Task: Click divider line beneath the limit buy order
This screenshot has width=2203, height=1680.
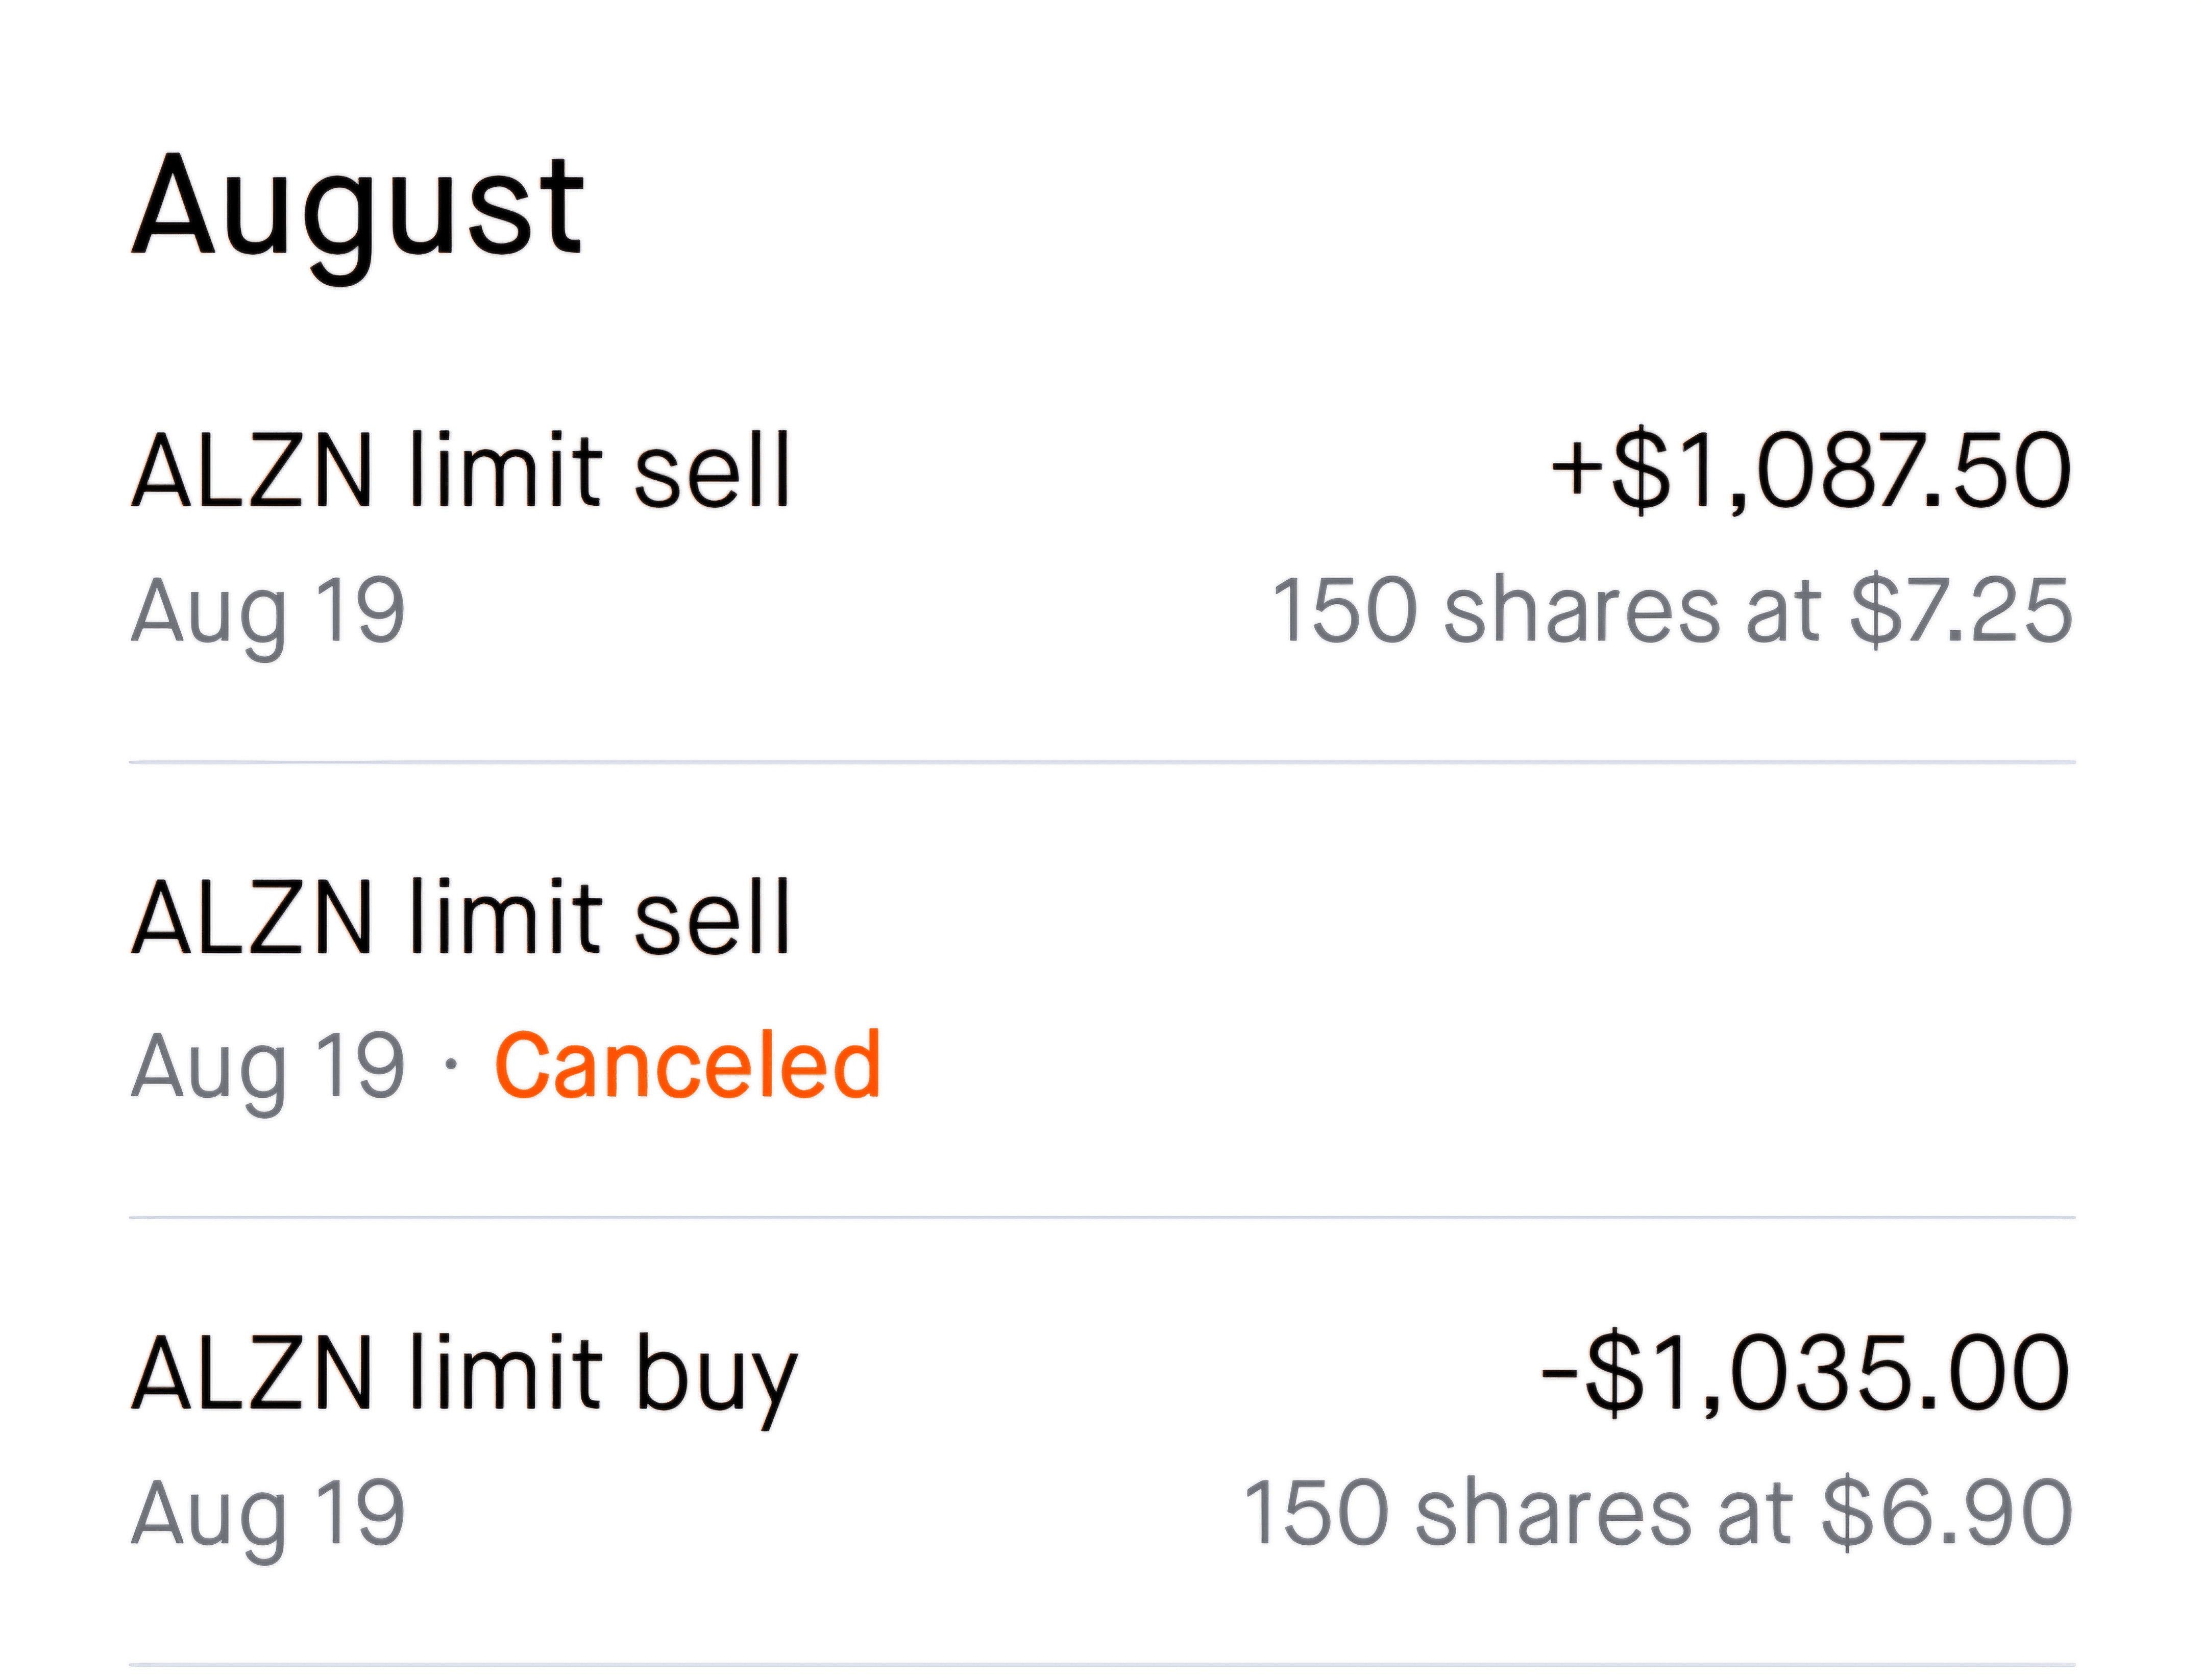Action: click(x=1100, y=1665)
